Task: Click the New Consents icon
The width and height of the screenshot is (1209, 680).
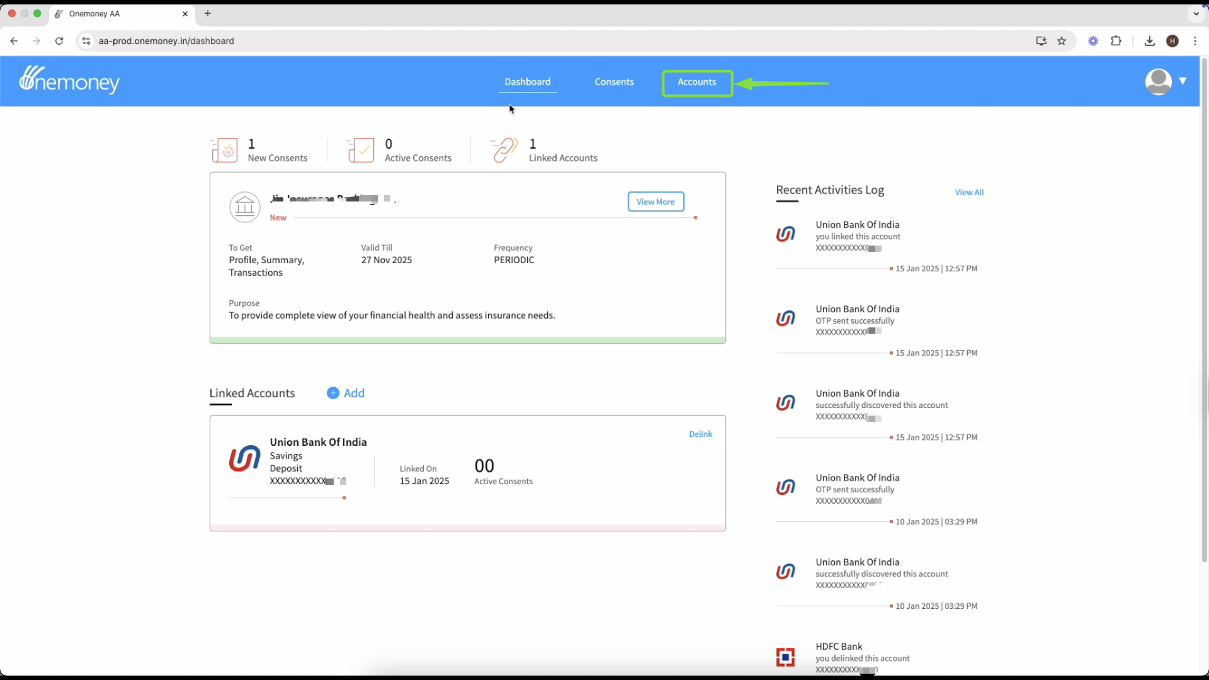Action: tap(224, 150)
